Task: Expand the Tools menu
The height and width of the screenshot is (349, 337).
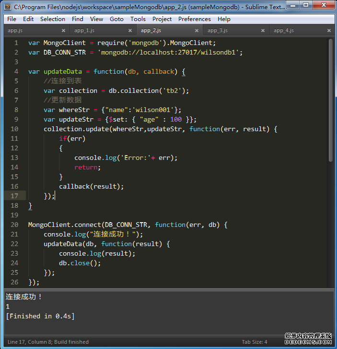Action: 138,19
